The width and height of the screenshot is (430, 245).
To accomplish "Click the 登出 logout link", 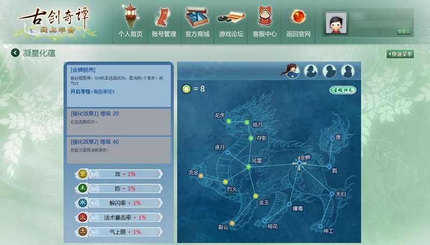I will tap(404, 31).
